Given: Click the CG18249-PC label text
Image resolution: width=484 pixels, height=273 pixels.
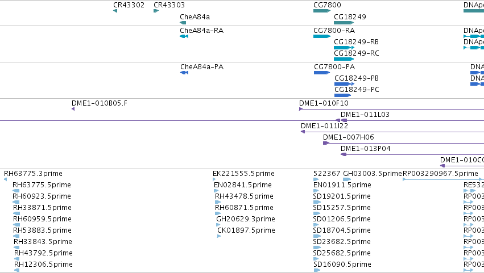Looking at the screenshot, I should coord(357,90).
